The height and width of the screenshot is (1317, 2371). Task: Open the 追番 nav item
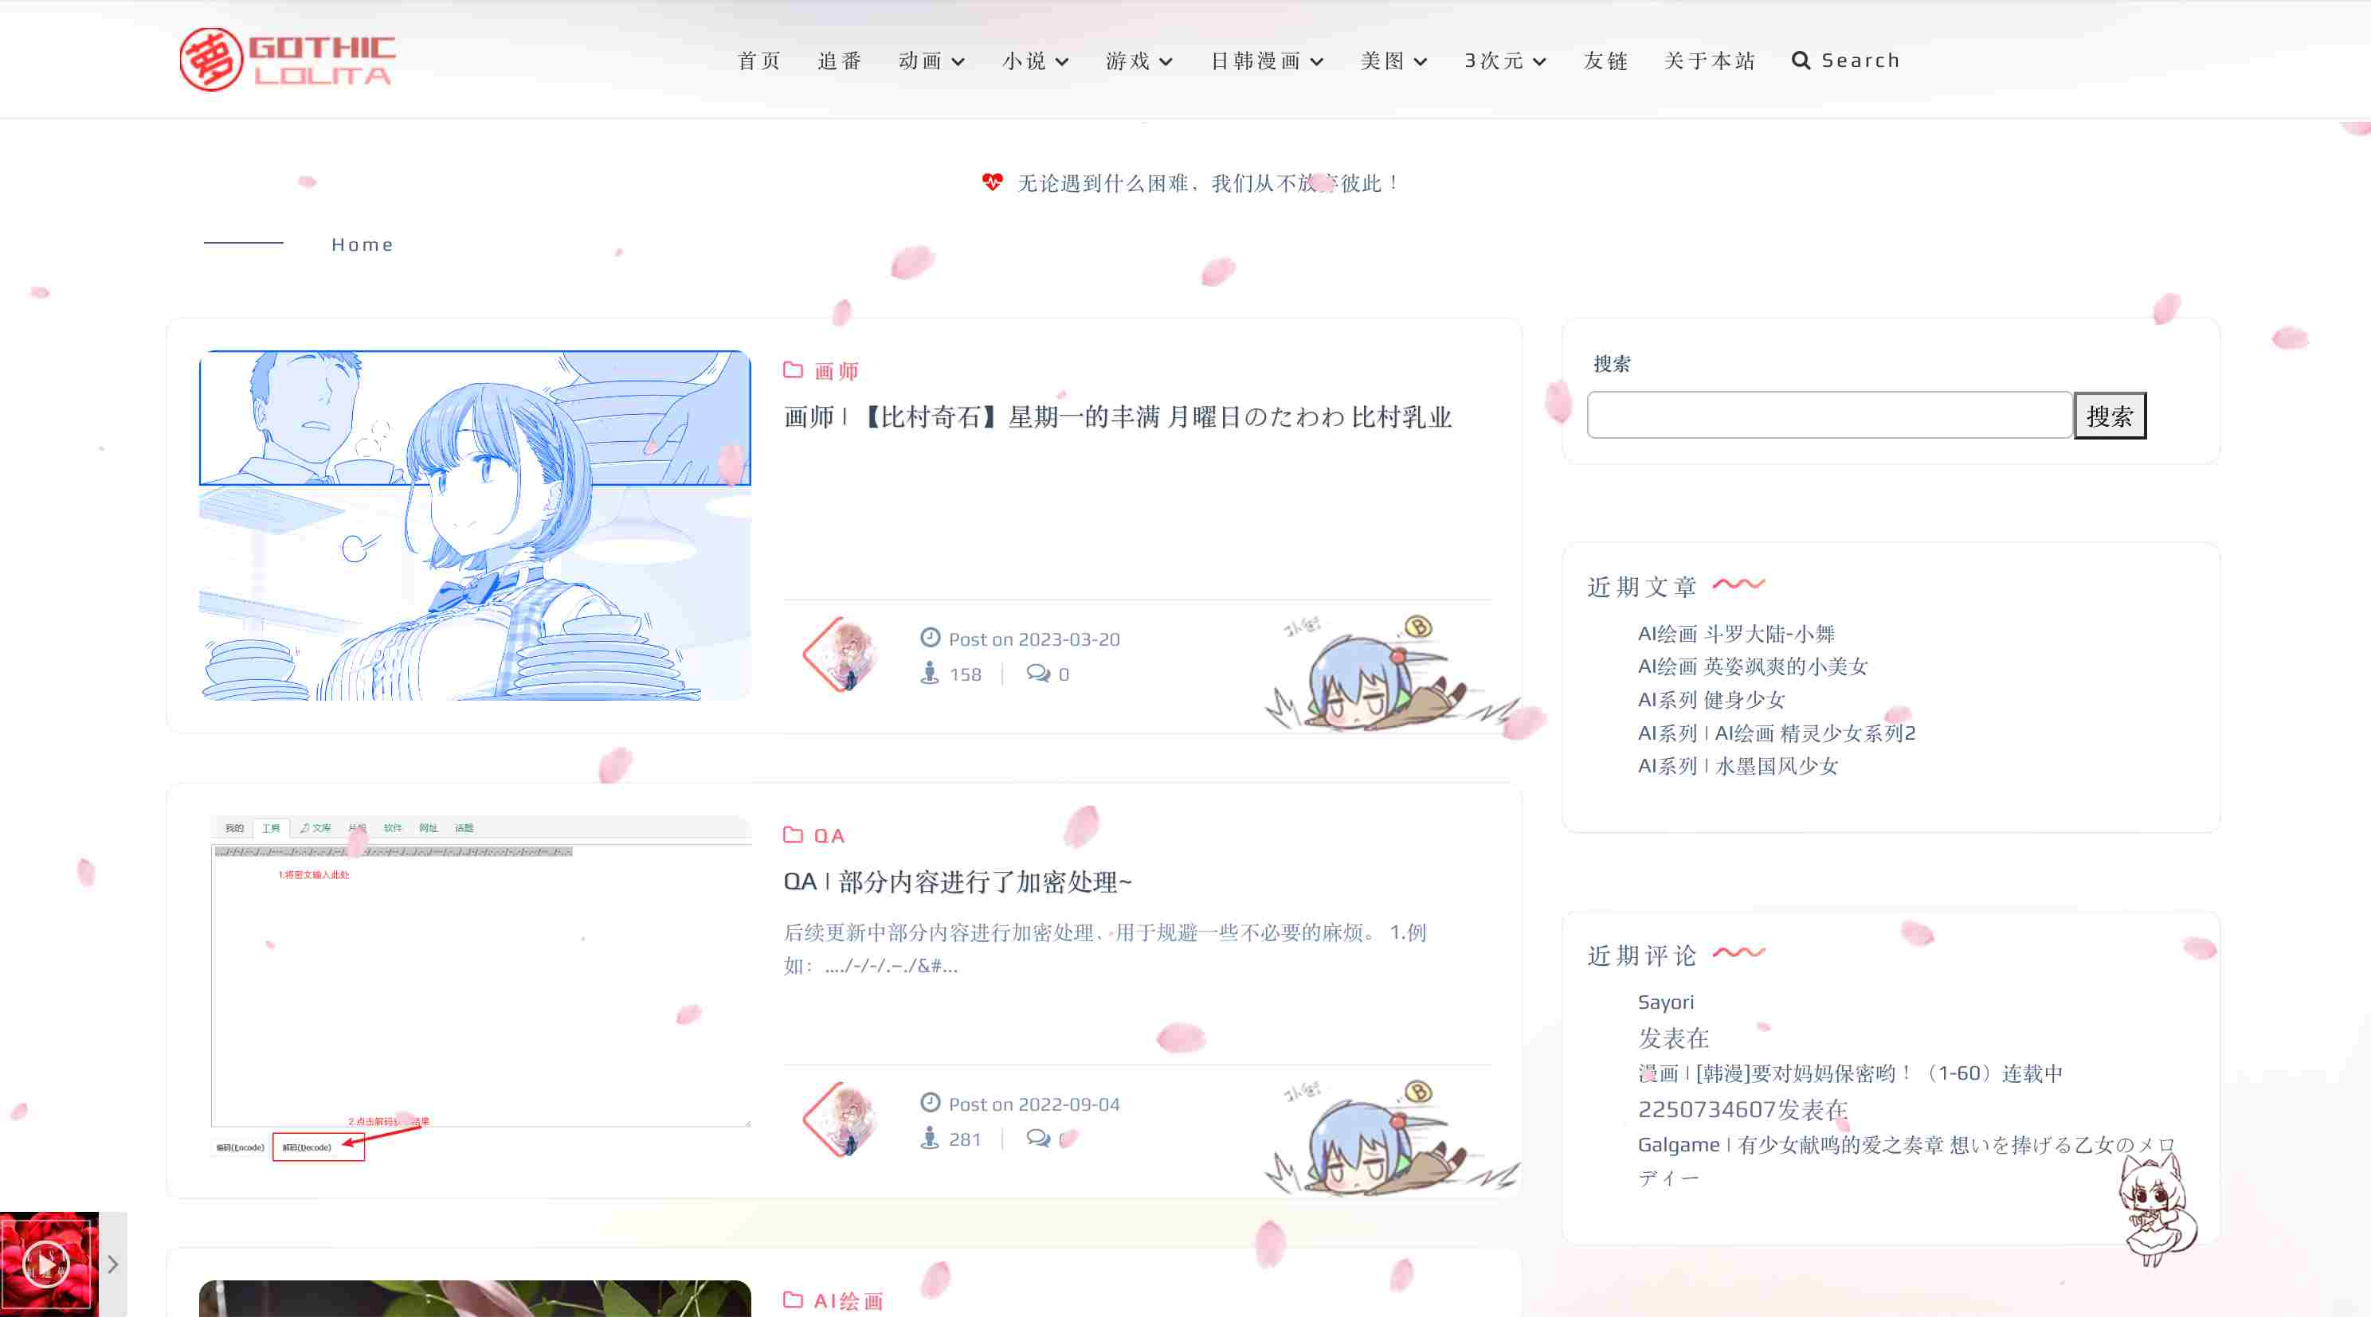(x=841, y=61)
